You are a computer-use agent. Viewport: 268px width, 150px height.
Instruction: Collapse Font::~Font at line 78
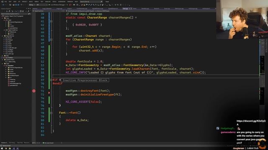(x=51, y=113)
